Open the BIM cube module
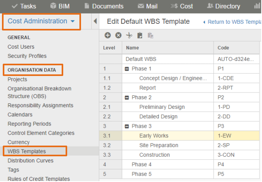 tap(60, 6)
